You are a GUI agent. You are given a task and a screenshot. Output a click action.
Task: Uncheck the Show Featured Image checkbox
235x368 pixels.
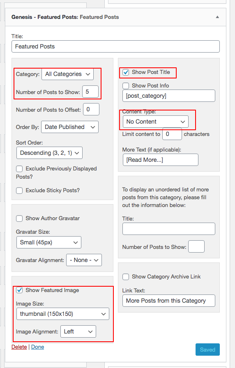19,290
